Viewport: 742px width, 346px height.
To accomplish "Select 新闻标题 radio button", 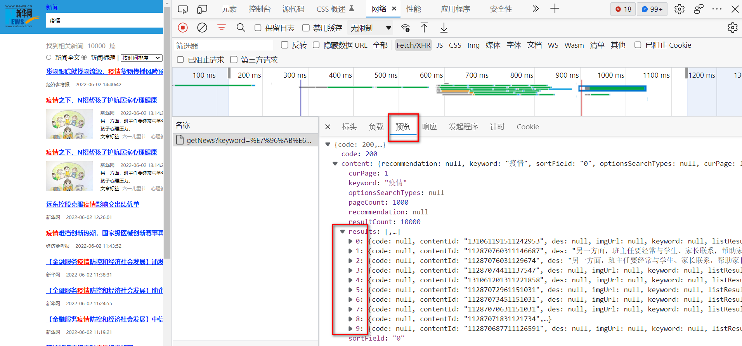I will click(x=84, y=57).
